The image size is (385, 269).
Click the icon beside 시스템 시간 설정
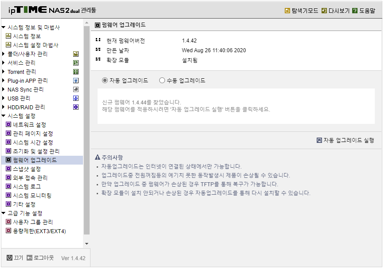pos(8,142)
